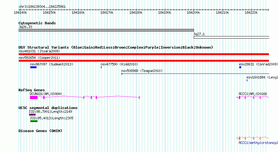Screen dimensions: 278x152
Task: Click the MCCC1|NM_020166 gene label
Action: pos(253,94)
